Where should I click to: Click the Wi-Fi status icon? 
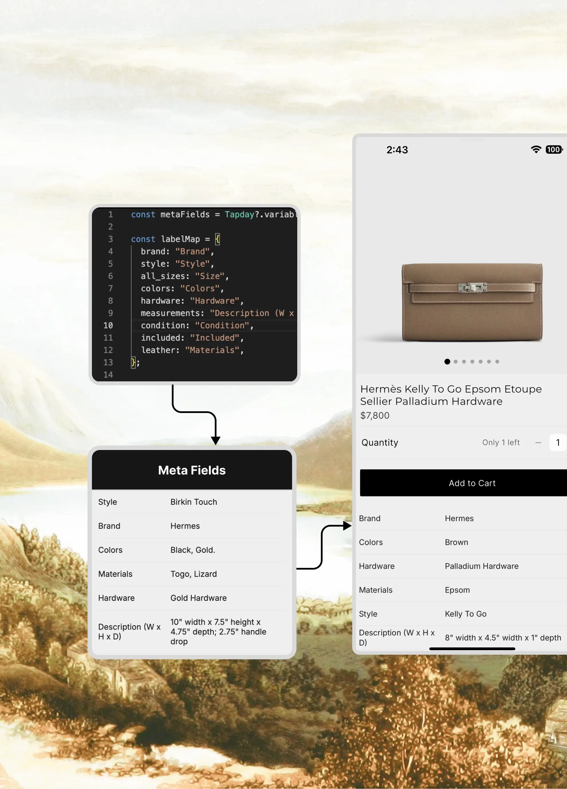click(x=536, y=150)
